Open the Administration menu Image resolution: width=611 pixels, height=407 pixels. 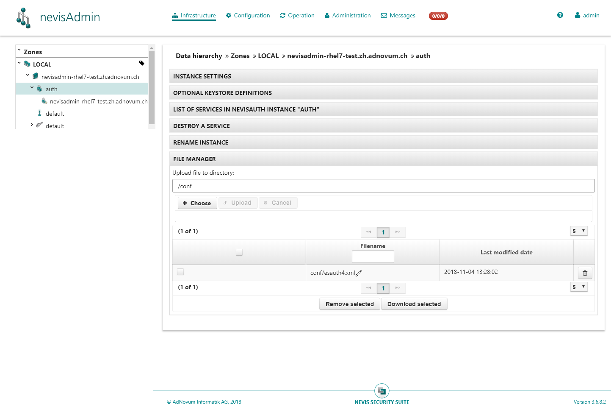tap(348, 16)
